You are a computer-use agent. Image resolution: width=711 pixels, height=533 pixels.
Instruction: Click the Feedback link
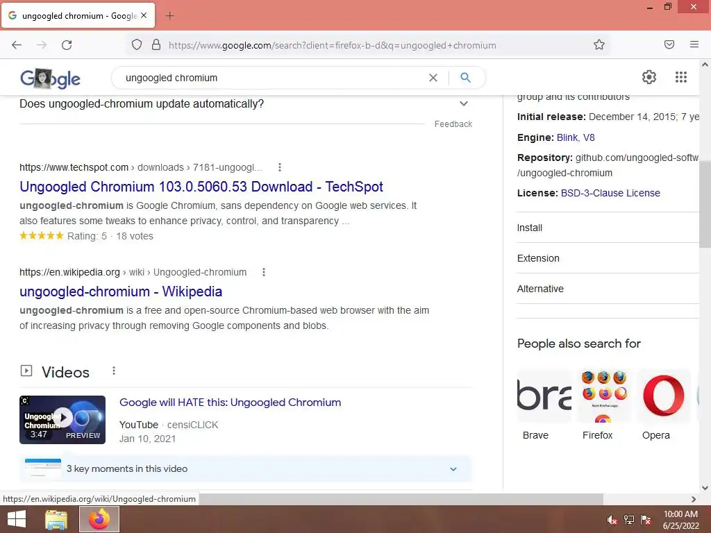point(453,124)
